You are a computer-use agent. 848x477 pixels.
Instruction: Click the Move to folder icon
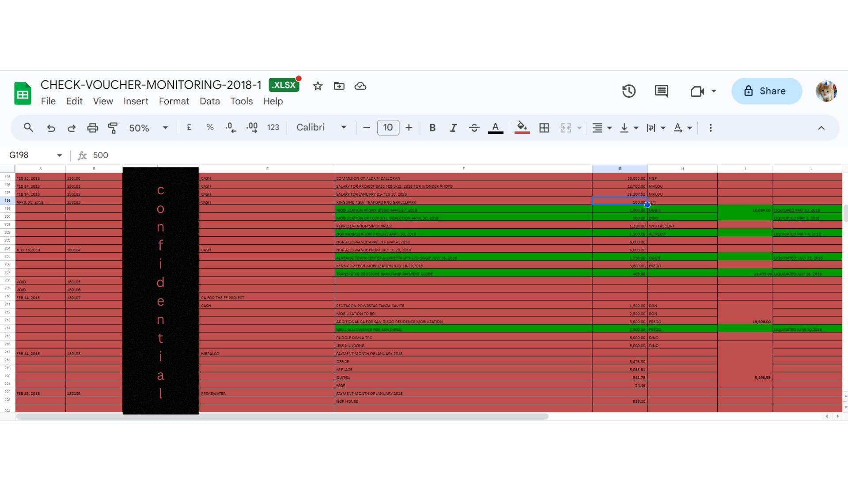[x=339, y=86]
